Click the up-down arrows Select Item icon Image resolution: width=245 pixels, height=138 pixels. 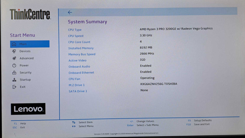(74, 122)
